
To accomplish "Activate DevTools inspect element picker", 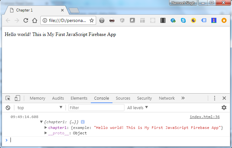I will pyautogui.click(x=8, y=98).
